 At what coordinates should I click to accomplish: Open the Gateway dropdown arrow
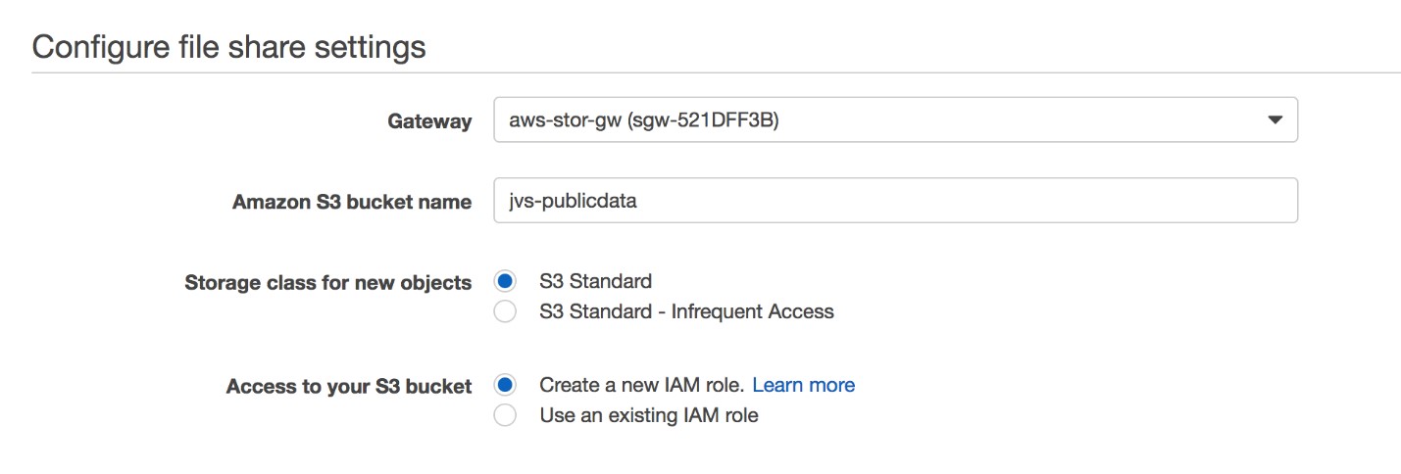[x=1275, y=119]
